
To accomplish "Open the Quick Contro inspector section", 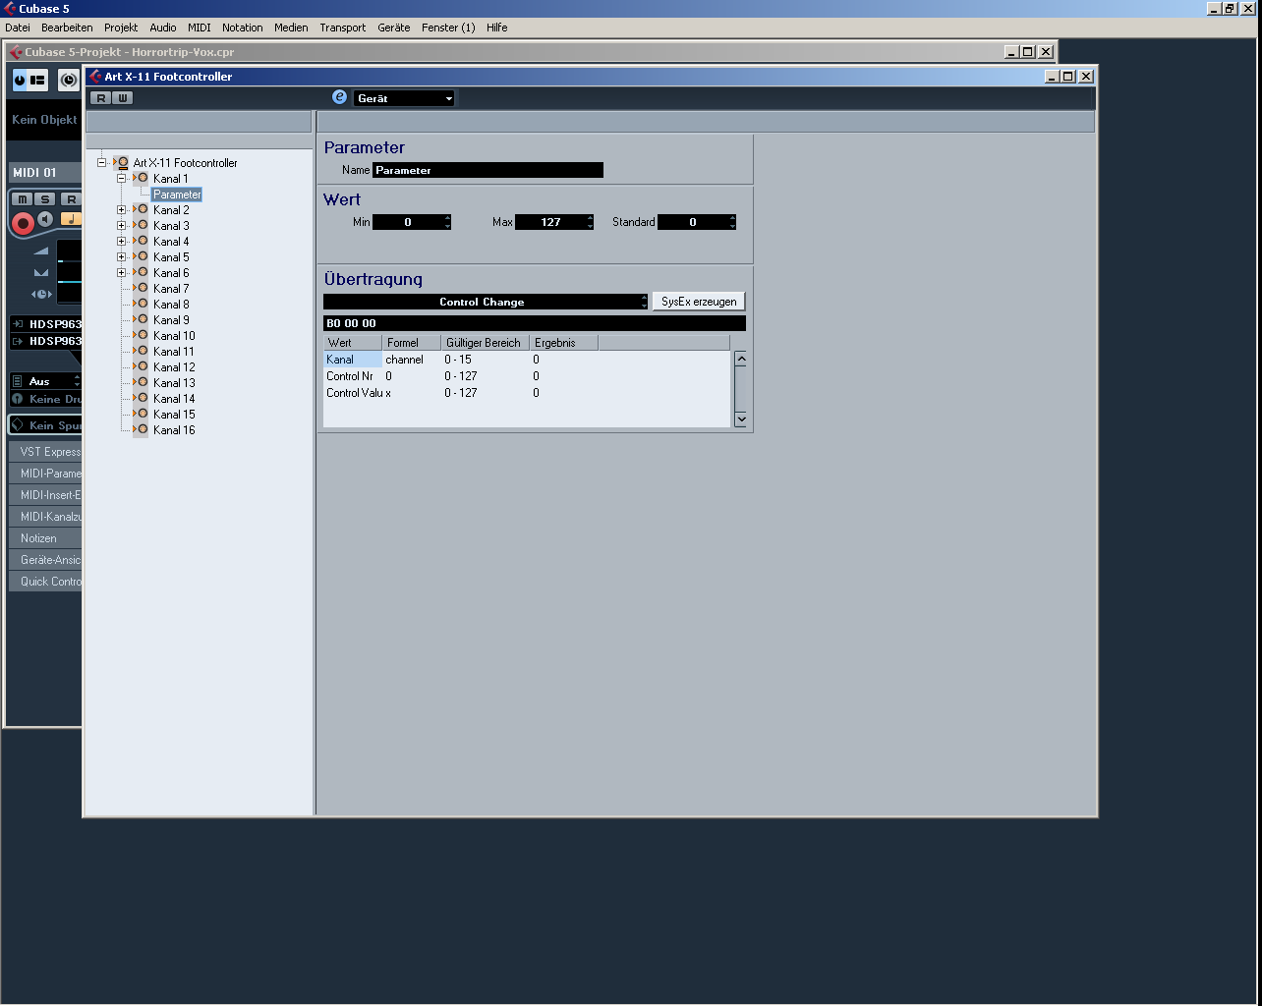I will click(45, 582).
